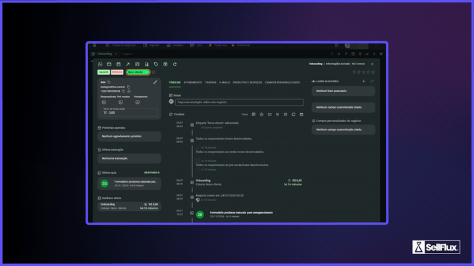
Task: Toggle cart transactions filter in Timeline filters
Action: [x=278, y=114]
